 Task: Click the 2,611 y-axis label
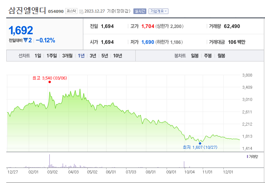247,112
